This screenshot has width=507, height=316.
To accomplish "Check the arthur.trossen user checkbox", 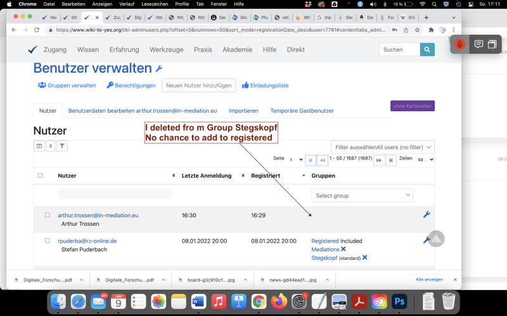I will [x=47, y=216].
